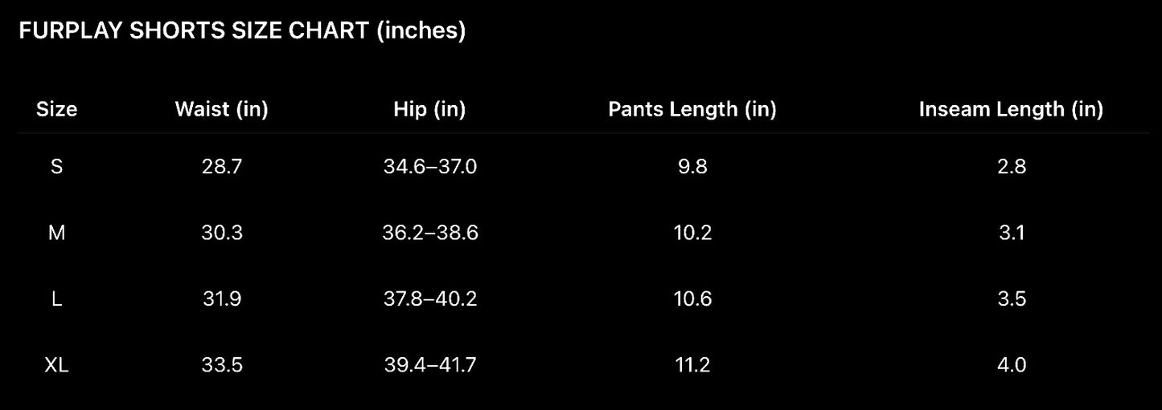The width and height of the screenshot is (1162, 410).
Task: Click hip range 39.4–41.7
Action: [x=429, y=365]
